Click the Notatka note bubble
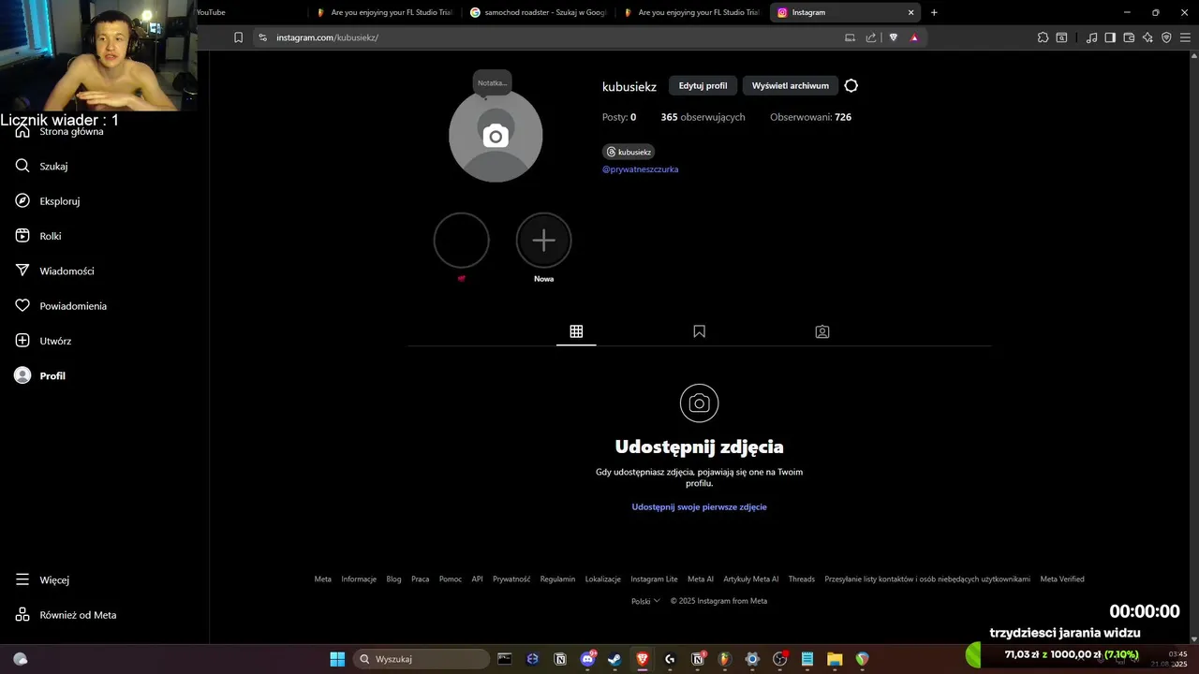The width and height of the screenshot is (1199, 674). click(x=492, y=82)
